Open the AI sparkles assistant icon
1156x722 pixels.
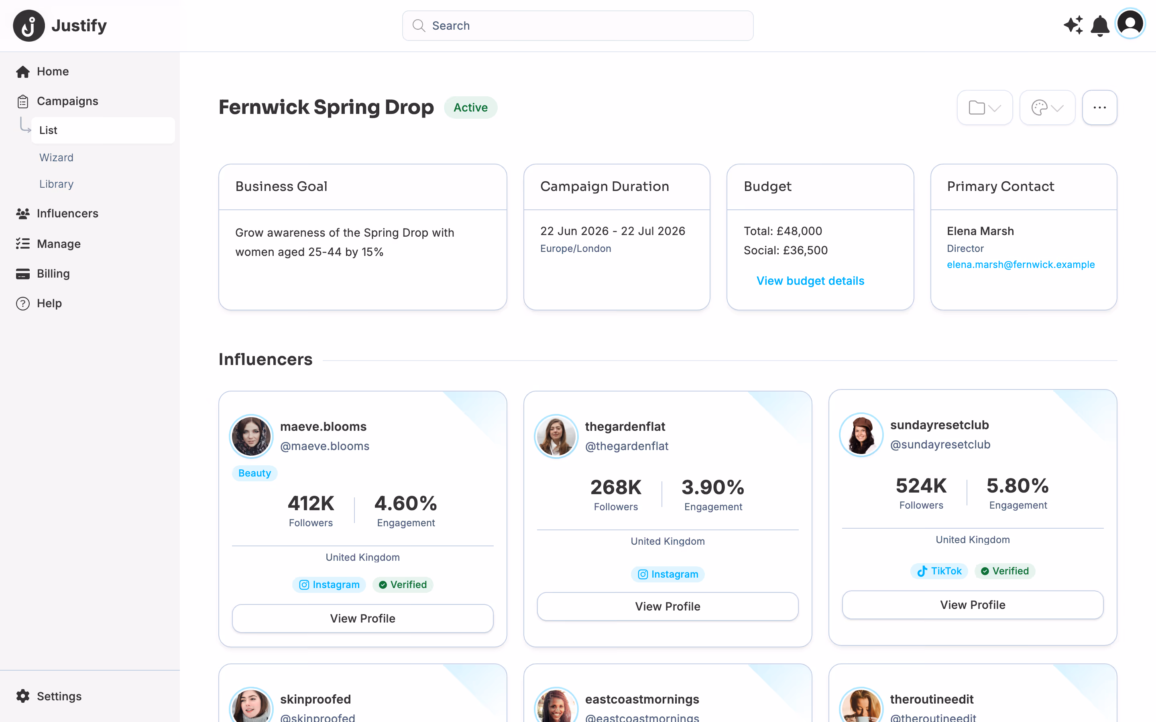tap(1073, 25)
